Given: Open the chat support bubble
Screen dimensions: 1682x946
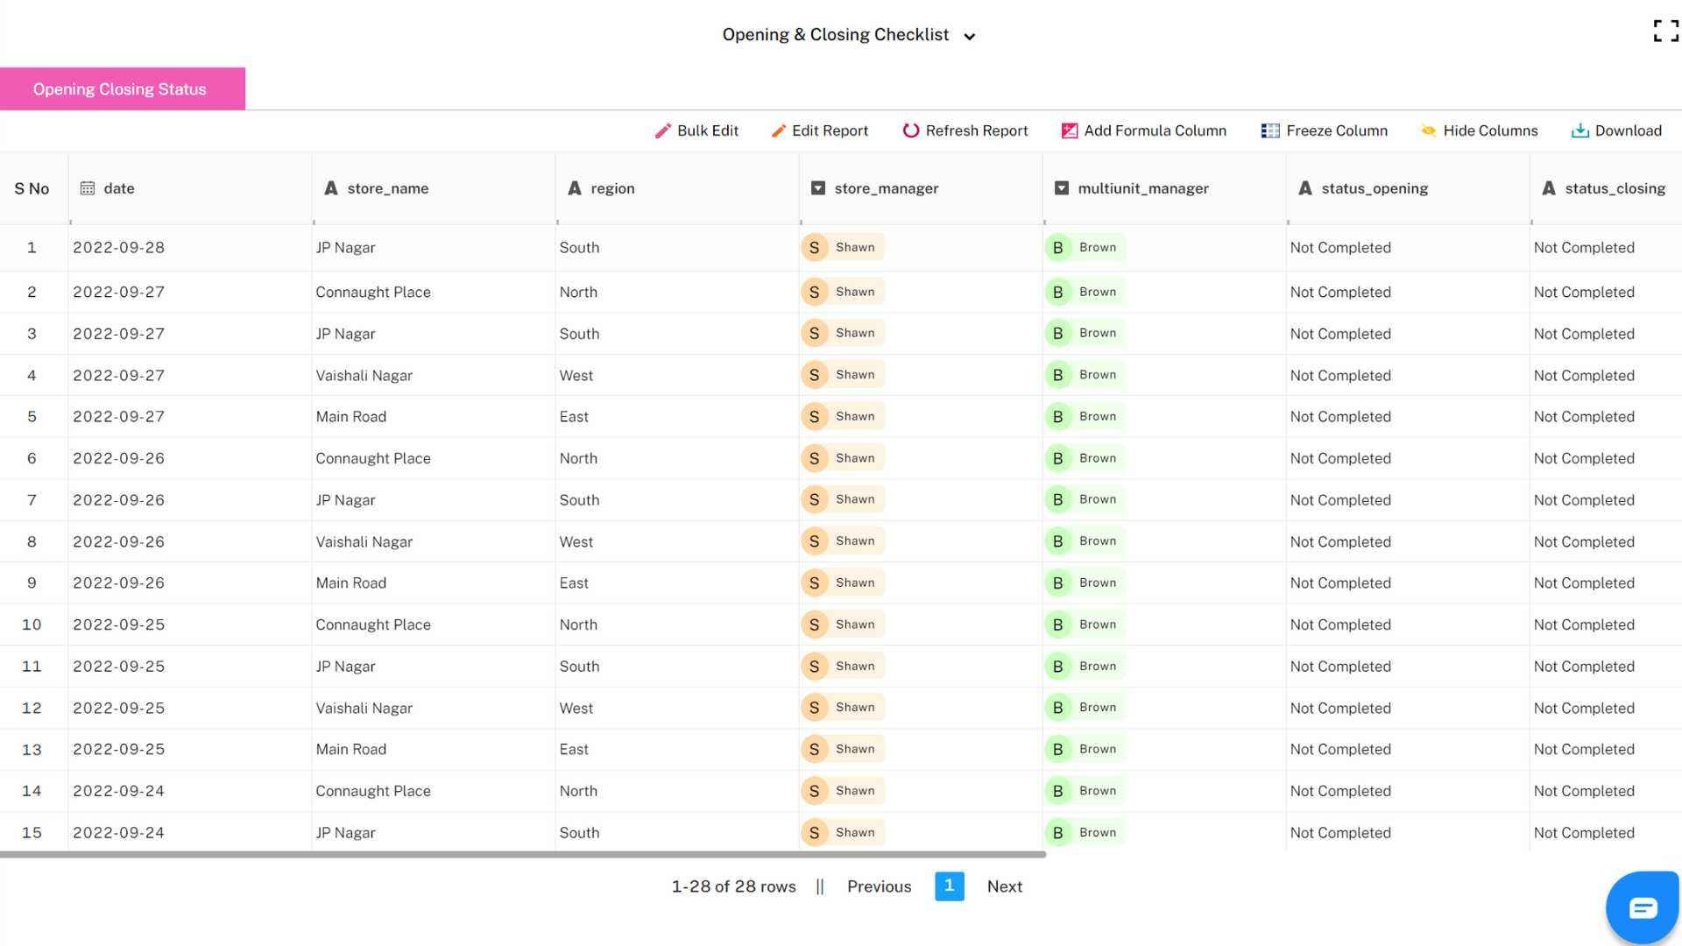Looking at the screenshot, I should pyautogui.click(x=1643, y=907).
